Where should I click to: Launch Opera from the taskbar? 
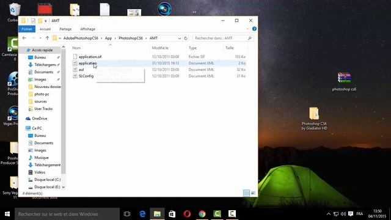(x=187, y=214)
